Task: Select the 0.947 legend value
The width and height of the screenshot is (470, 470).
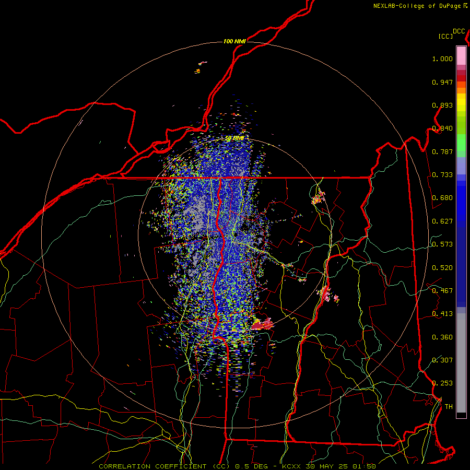Action: (442, 82)
